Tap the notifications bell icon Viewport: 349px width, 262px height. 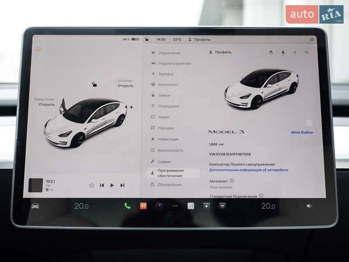pyautogui.click(x=283, y=52)
